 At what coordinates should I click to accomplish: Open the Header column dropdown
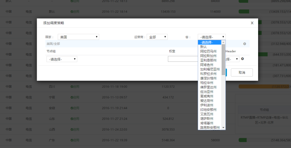click(232, 59)
